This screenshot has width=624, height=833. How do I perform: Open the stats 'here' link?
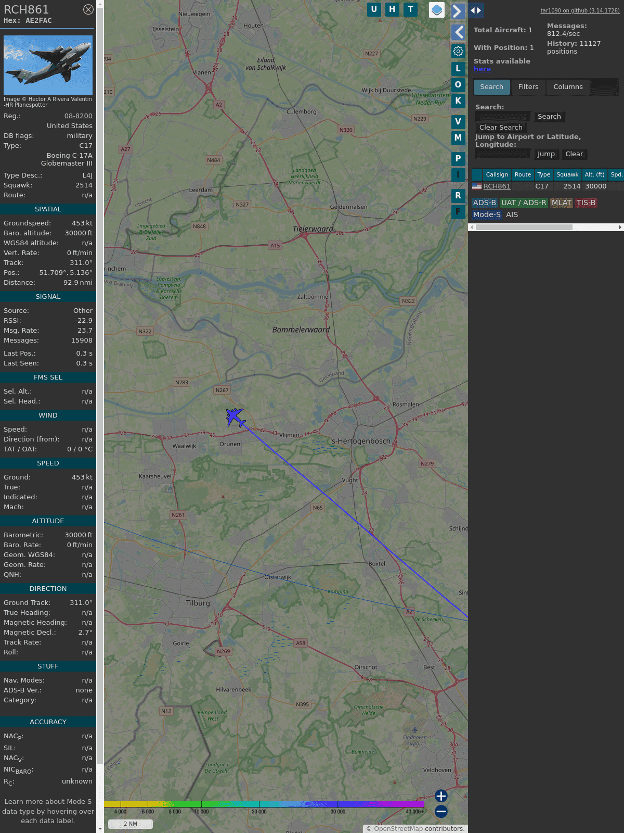click(482, 69)
